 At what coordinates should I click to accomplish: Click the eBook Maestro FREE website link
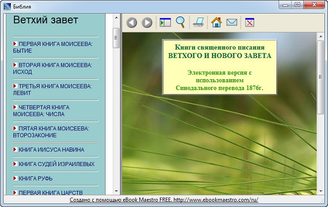[164, 200]
